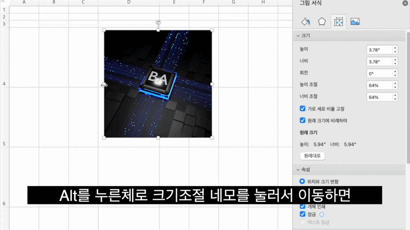Toggle the 잠금 checkbox
The width and height of the screenshot is (410, 230).
[302, 214]
